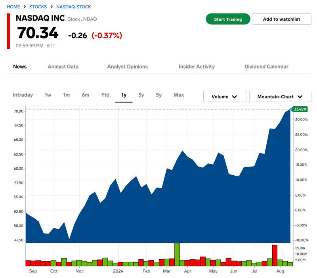Add NASDAQ INC to watchlist
Screen dimensions: 317x278
281,19
